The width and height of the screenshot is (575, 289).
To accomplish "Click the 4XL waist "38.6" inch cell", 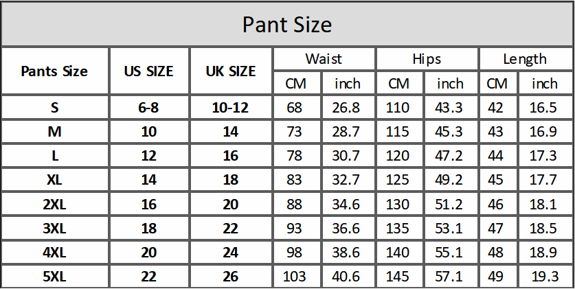I will click(347, 253).
